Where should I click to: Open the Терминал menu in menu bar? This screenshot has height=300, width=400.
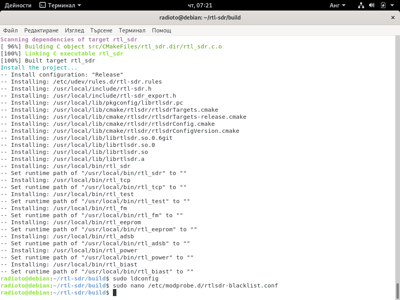(x=132, y=30)
